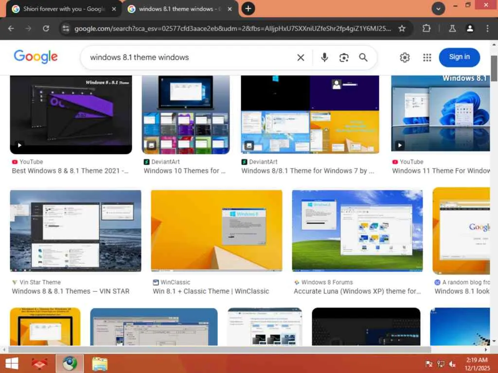Go to Google homepage via logo

pos(36,57)
